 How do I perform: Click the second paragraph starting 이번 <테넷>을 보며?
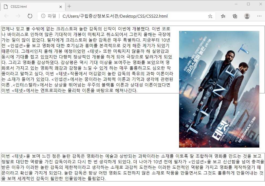point(133,167)
